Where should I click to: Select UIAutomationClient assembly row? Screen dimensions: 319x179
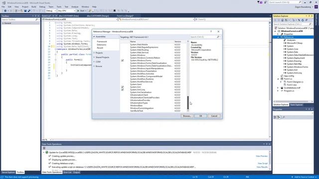point(154,95)
